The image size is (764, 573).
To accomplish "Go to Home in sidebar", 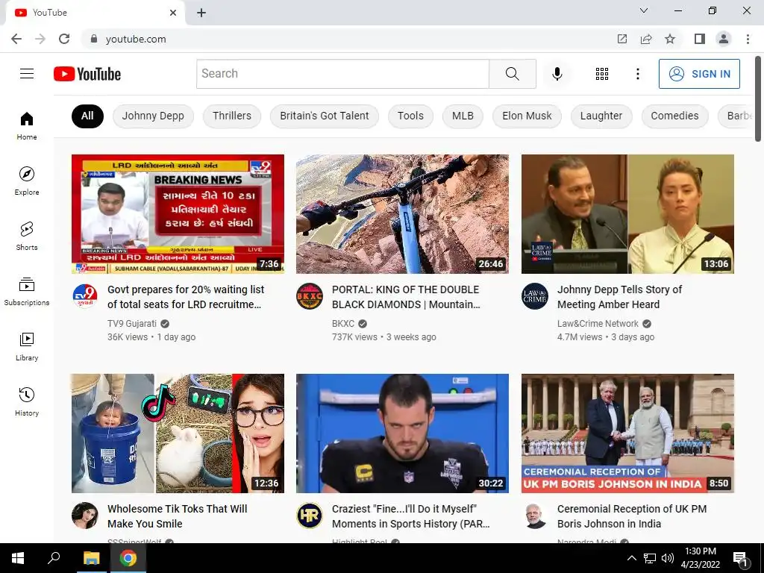I will pyautogui.click(x=27, y=126).
